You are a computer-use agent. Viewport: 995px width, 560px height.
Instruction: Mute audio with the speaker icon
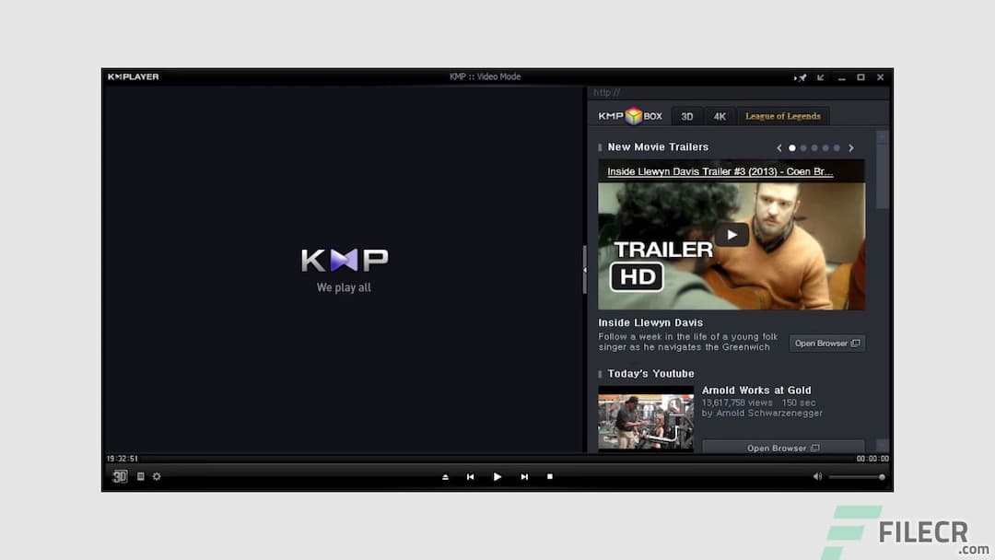tap(816, 476)
